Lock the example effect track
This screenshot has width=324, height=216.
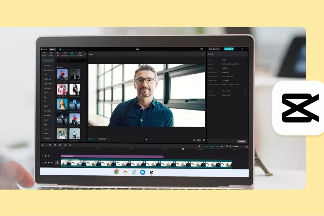click(46, 156)
